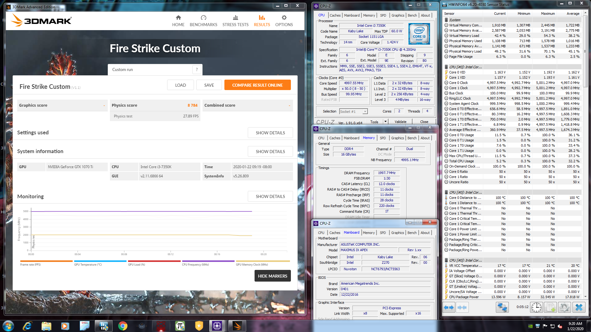591x332 pixels.
Task: Expand System information with SHOW DETAILS
Action: [270, 152]
